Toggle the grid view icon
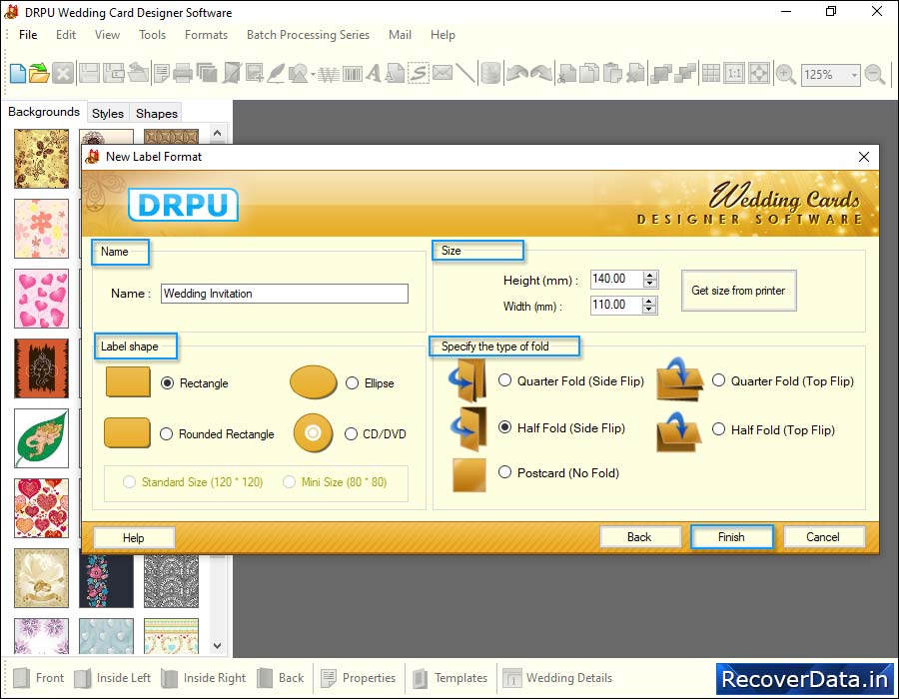 pos(711,74)
